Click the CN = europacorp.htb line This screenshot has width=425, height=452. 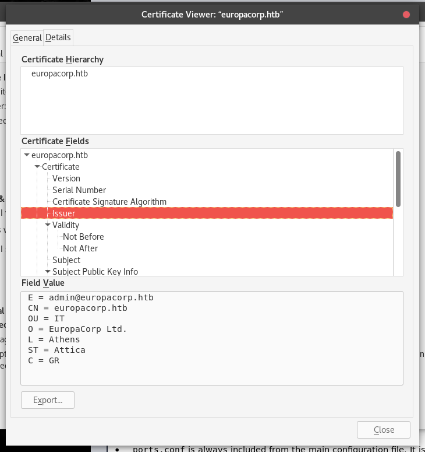click(77, 308)
